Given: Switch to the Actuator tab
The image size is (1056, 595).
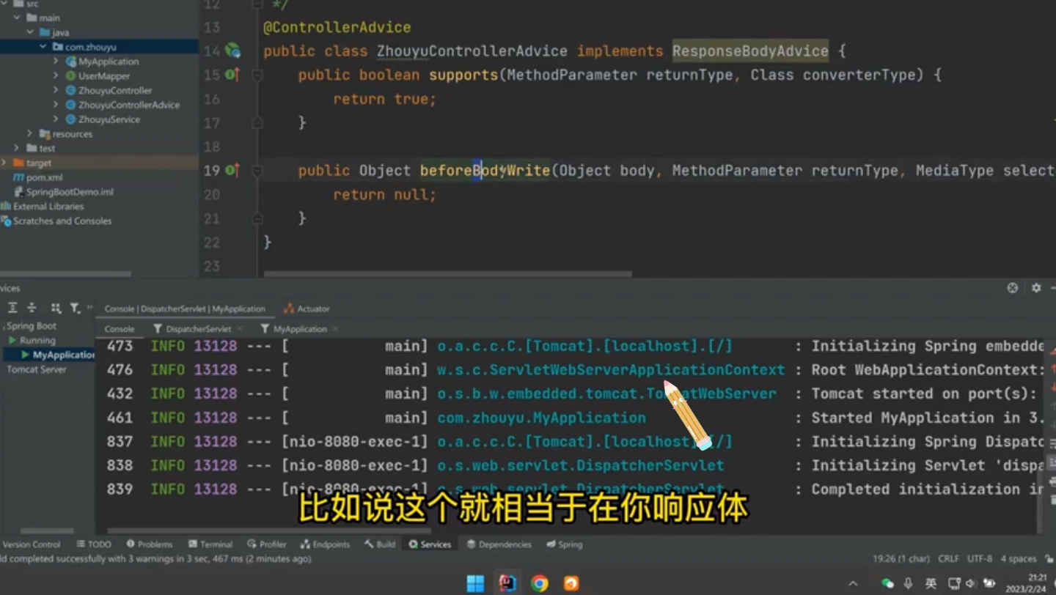Looking at the screenshot, I should pyautogui.click(x=307, y=308).
